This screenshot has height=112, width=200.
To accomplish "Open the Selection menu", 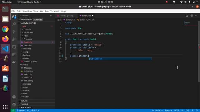I will pos(27,11).
